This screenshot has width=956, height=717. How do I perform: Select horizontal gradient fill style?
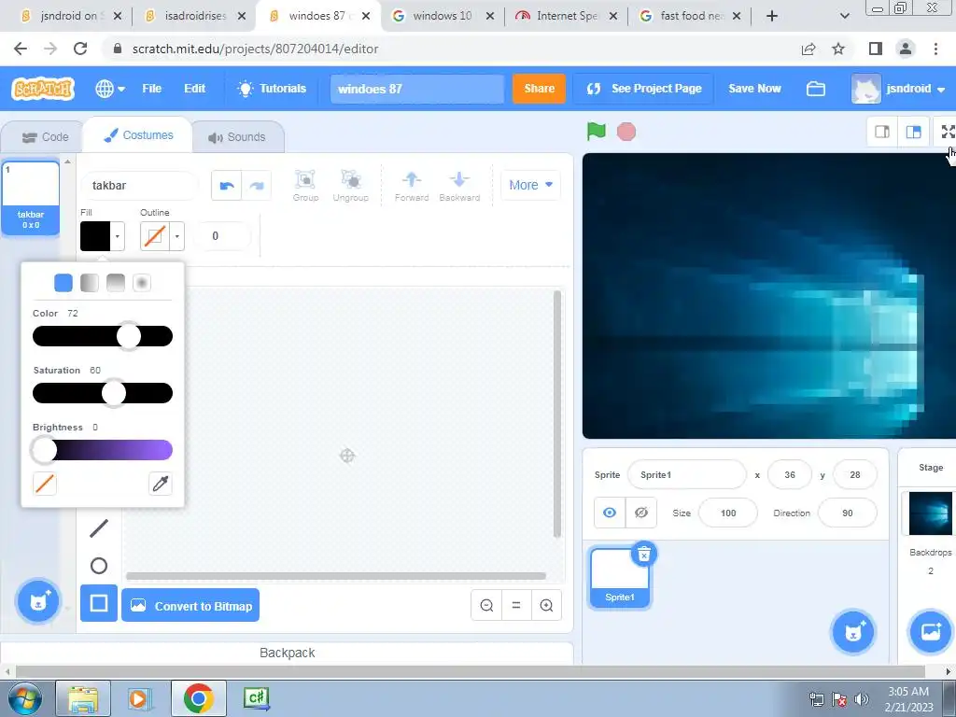pyautogui.click(x=90, y=282)
